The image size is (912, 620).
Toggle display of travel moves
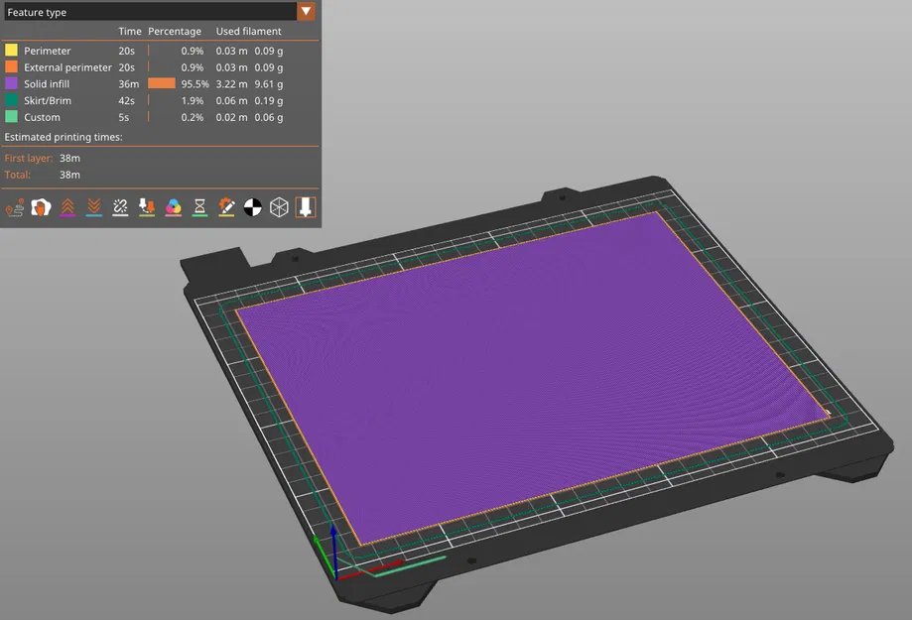[x=16, y=206]
